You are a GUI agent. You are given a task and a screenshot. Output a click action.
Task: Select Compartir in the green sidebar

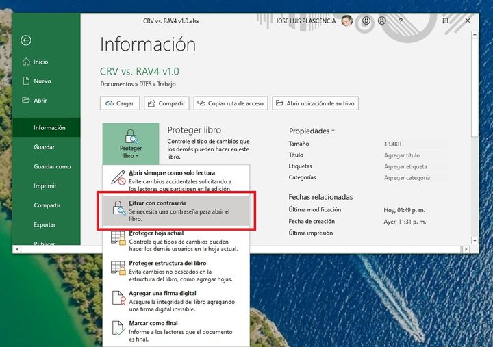tap(47, 205)
